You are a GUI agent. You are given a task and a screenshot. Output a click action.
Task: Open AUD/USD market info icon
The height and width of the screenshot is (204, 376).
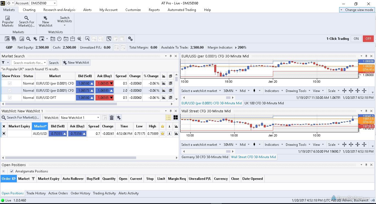coord(169,133)
